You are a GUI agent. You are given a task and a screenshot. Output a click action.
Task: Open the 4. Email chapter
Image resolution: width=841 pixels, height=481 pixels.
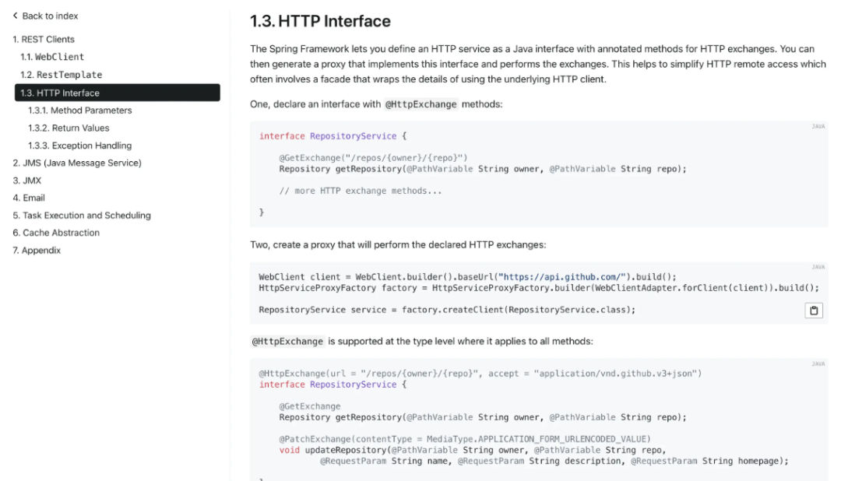pos(29,198)
